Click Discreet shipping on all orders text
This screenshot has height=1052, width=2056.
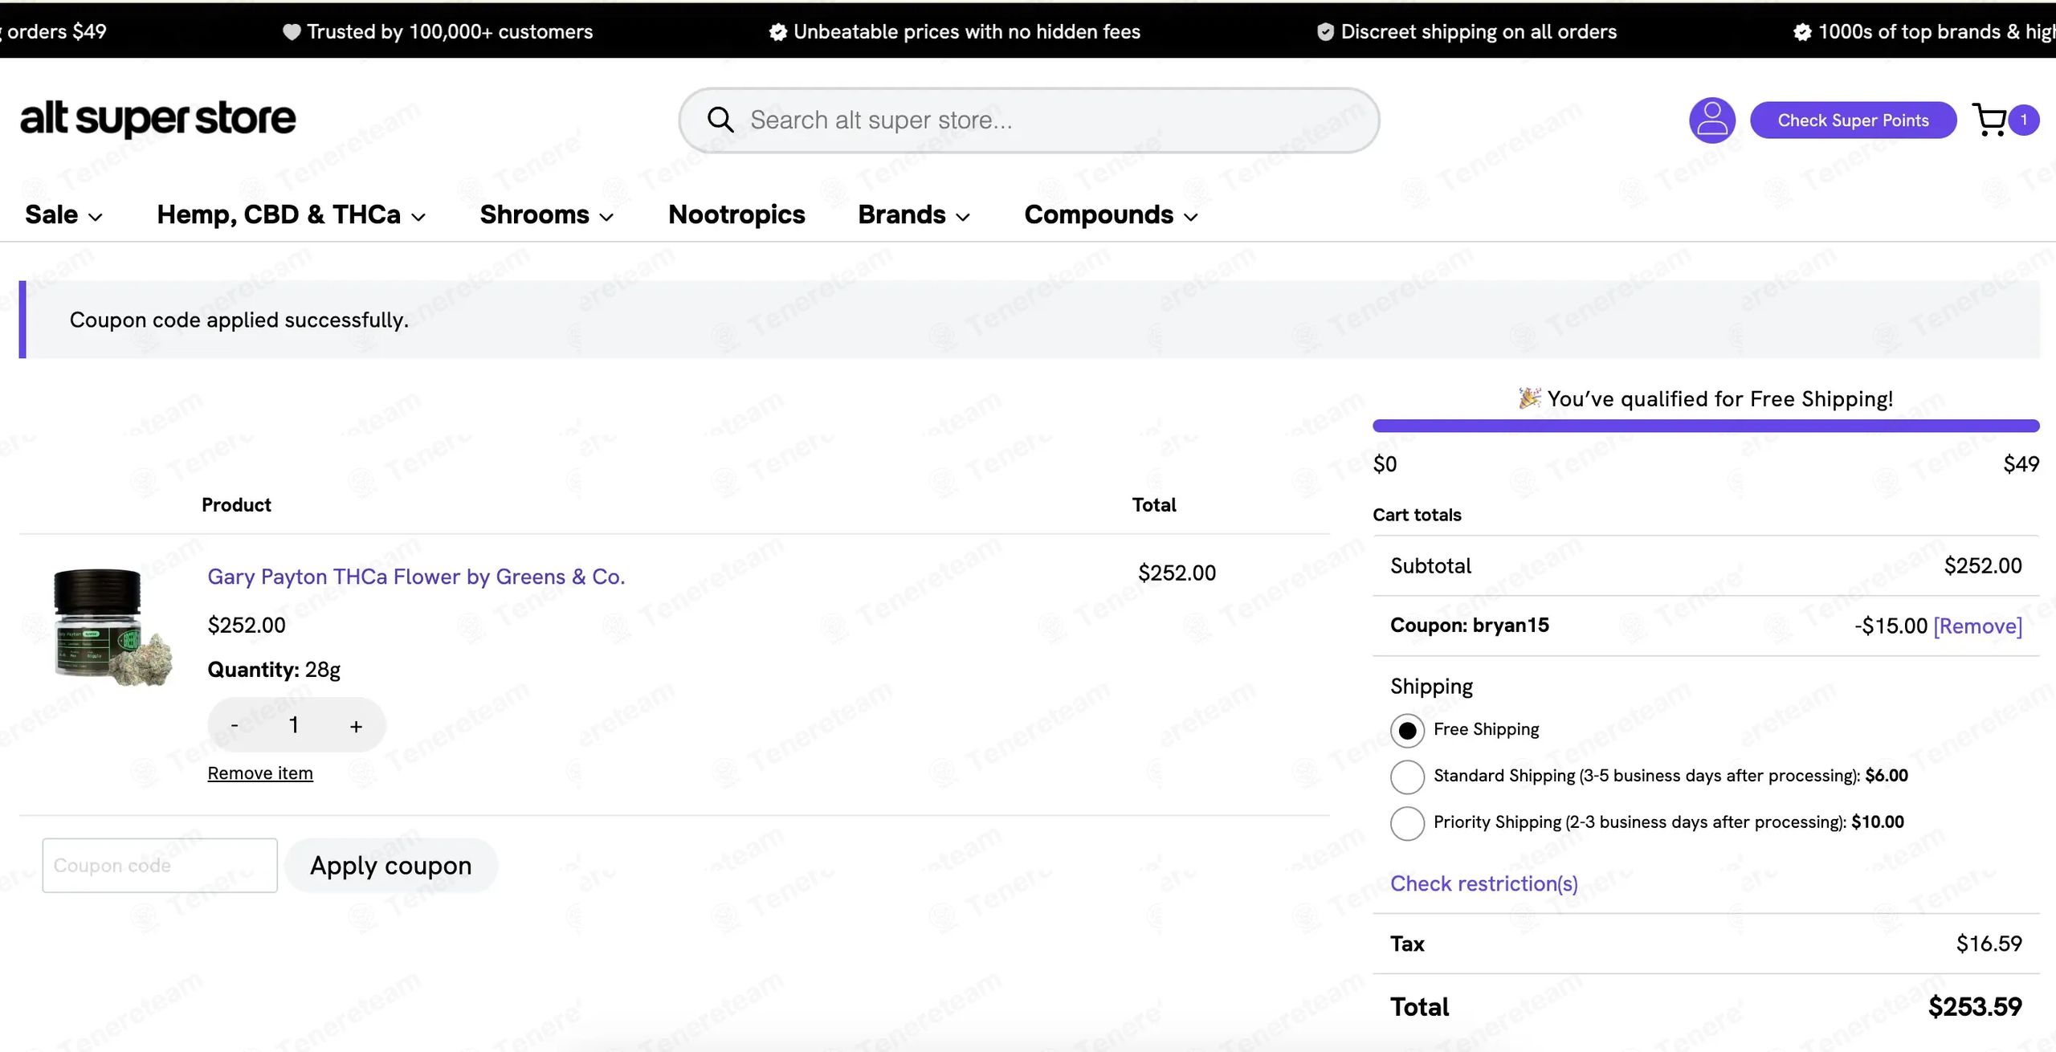pyautogui.click(x=1479, y=32)
